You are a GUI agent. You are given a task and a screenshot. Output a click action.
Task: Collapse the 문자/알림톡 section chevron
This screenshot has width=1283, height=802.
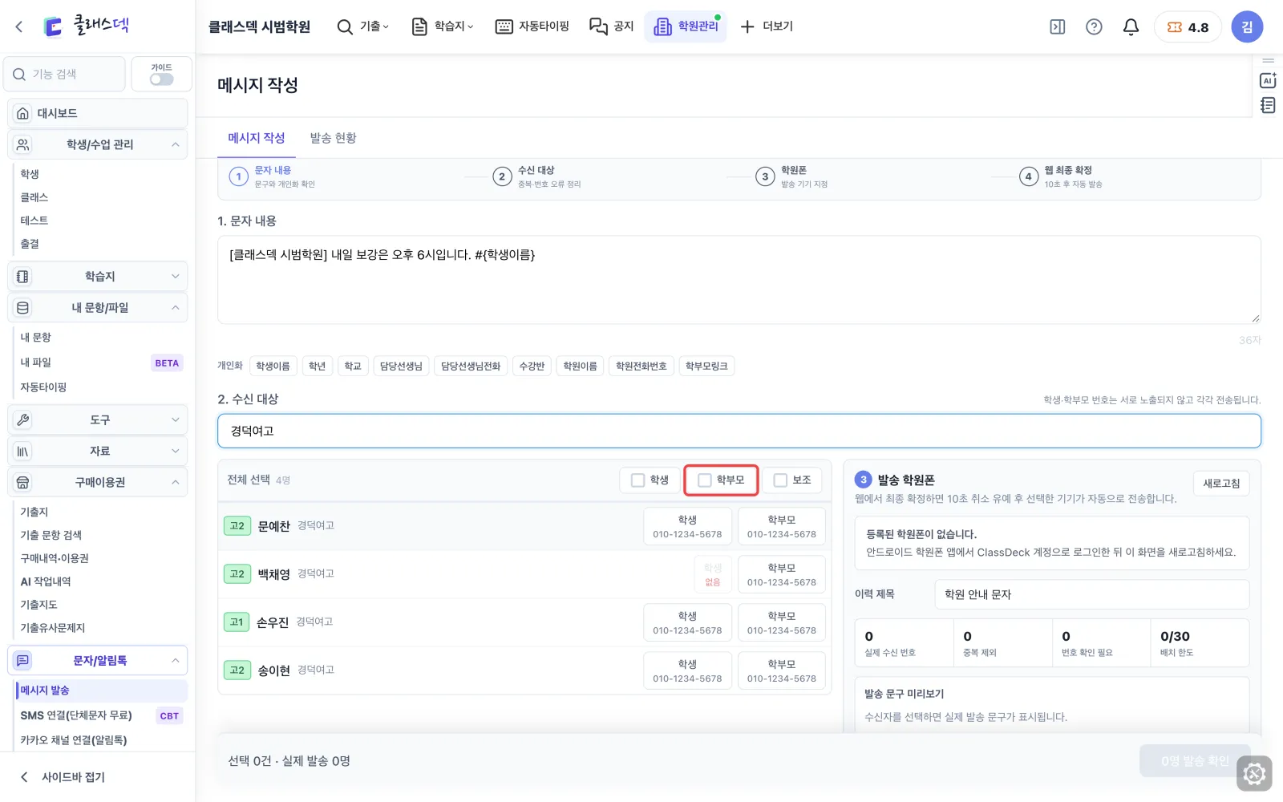[175, 660]
